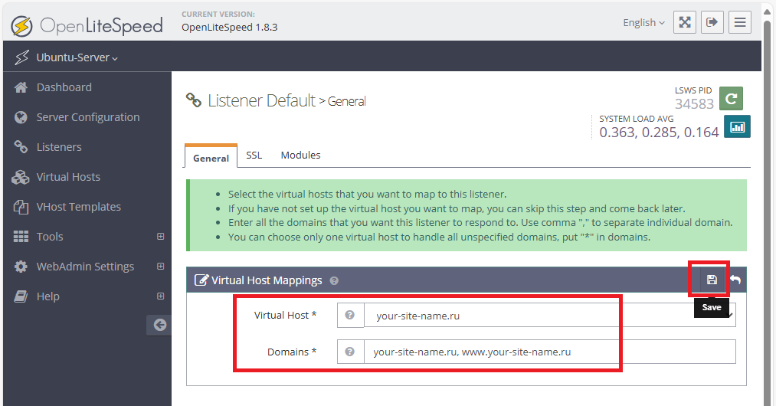Screen dimensions: 776x406
Task: Open the Ubuntu-Server dropdown
Action: click(77, 57)
